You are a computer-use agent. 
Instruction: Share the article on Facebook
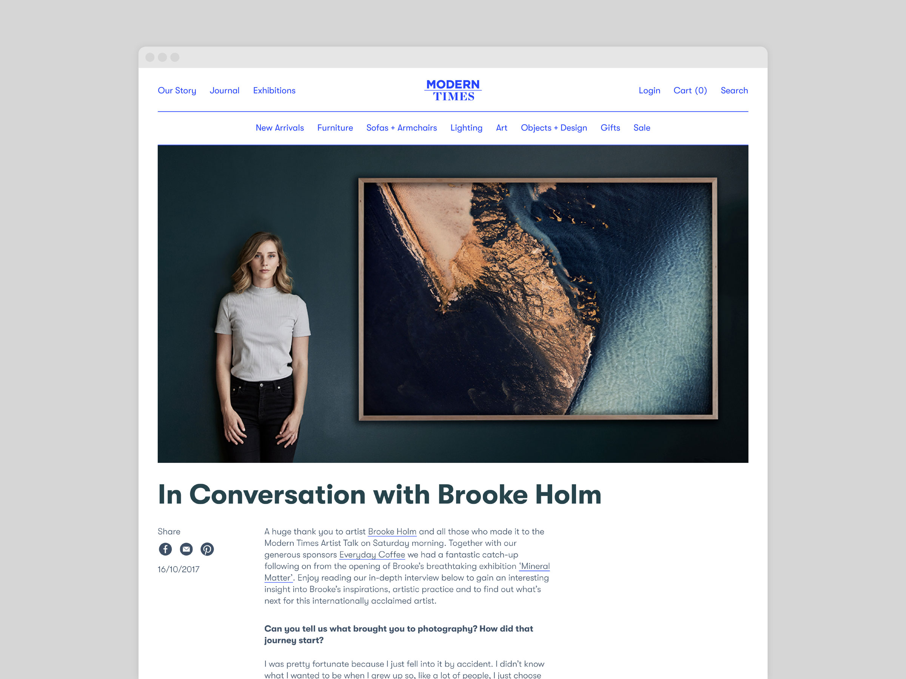[165, 549]
